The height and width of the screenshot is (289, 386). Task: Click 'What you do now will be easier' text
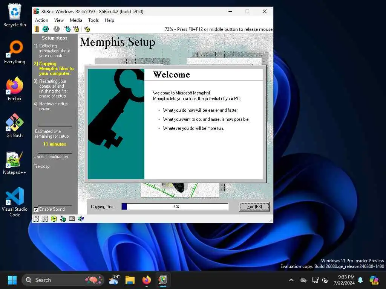point(201,110)
